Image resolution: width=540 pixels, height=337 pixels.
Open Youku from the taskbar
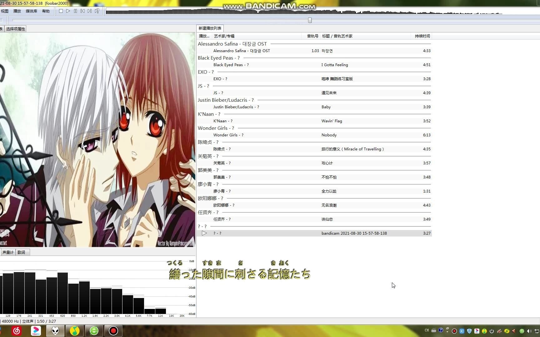(x=36, y=331)
